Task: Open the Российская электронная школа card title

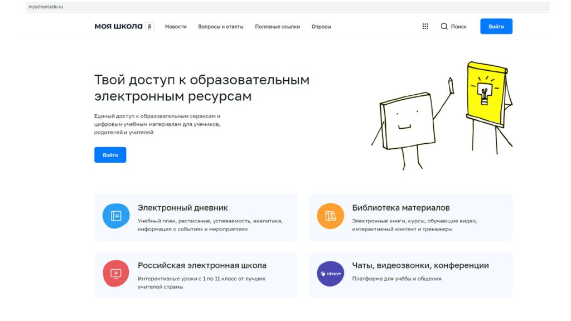Action: [202, 266]
